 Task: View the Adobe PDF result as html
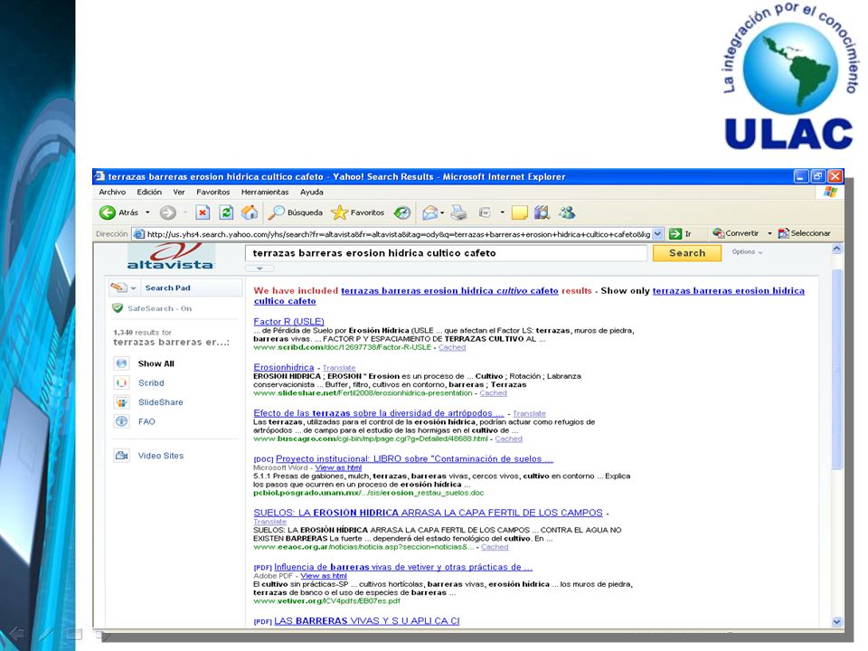coord(324,576)
